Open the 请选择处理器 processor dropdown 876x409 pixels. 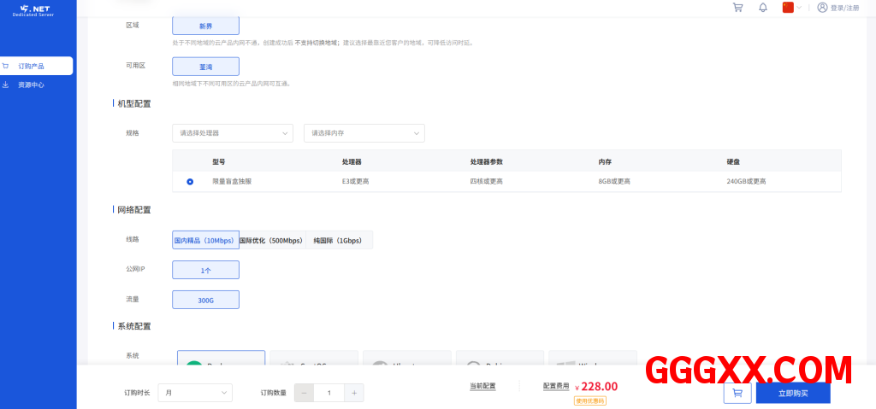click(233, 133)
